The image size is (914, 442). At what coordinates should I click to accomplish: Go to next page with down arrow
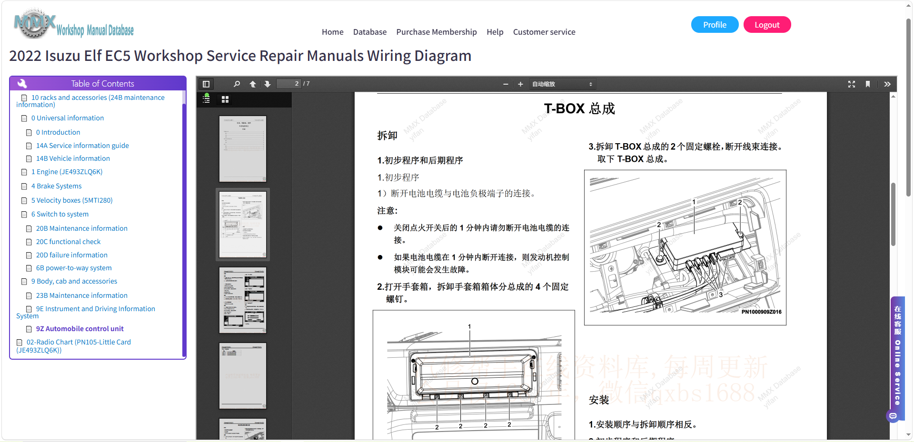tap(268, 84)
